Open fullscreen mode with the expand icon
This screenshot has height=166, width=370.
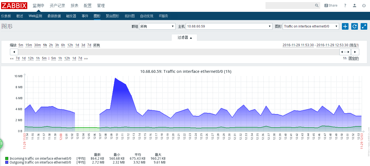click(364, 26)
